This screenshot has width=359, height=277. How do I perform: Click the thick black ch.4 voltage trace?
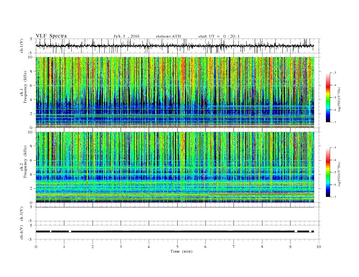[175, 232]
